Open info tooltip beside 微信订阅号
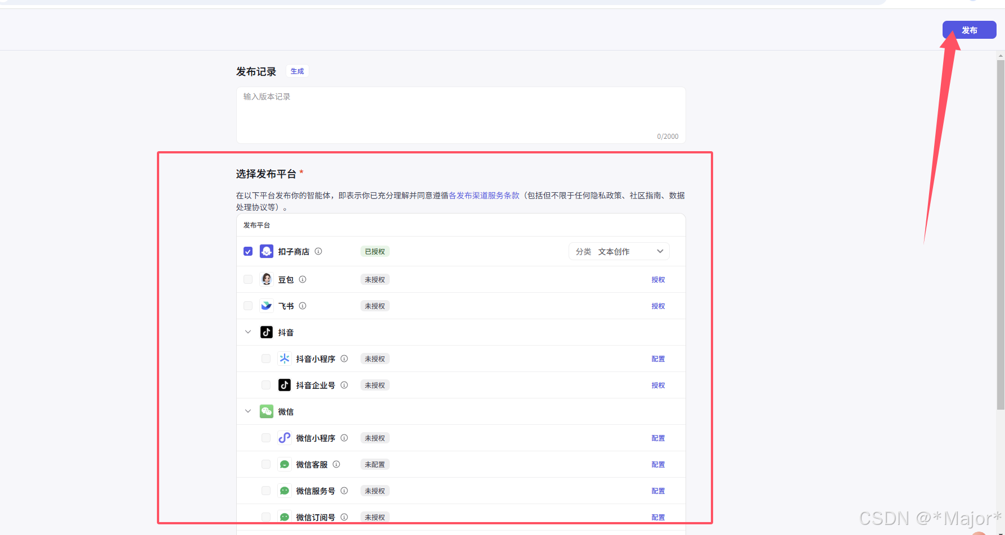 point(344,517)
